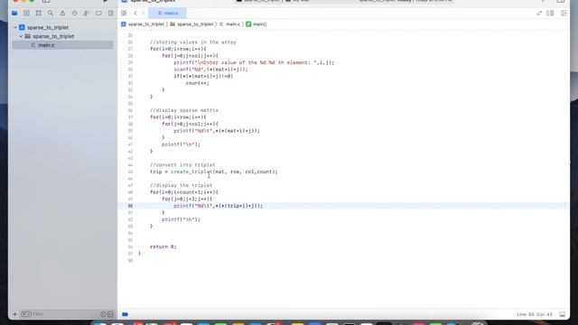Image resolution: width=578 pixels, height=325 pixels.
Task: Toggle the bottom-right debug area icon
Action: (x=562, y=314)
